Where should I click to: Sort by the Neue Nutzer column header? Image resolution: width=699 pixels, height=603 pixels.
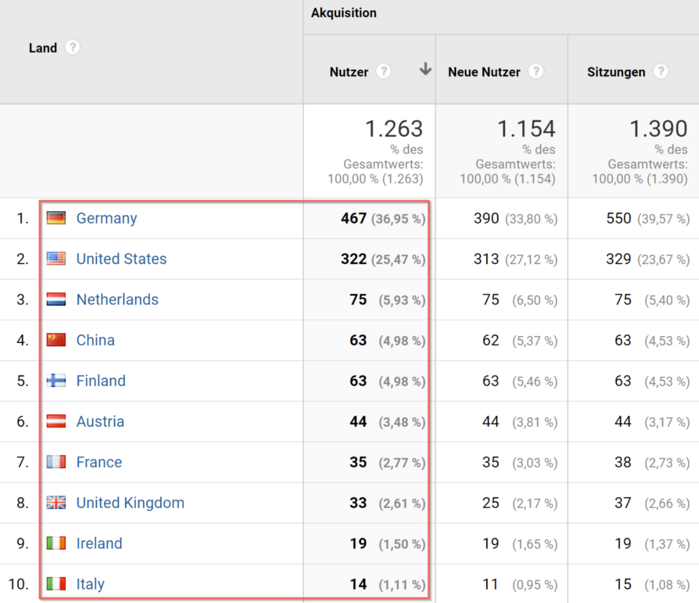click(484, 72)
